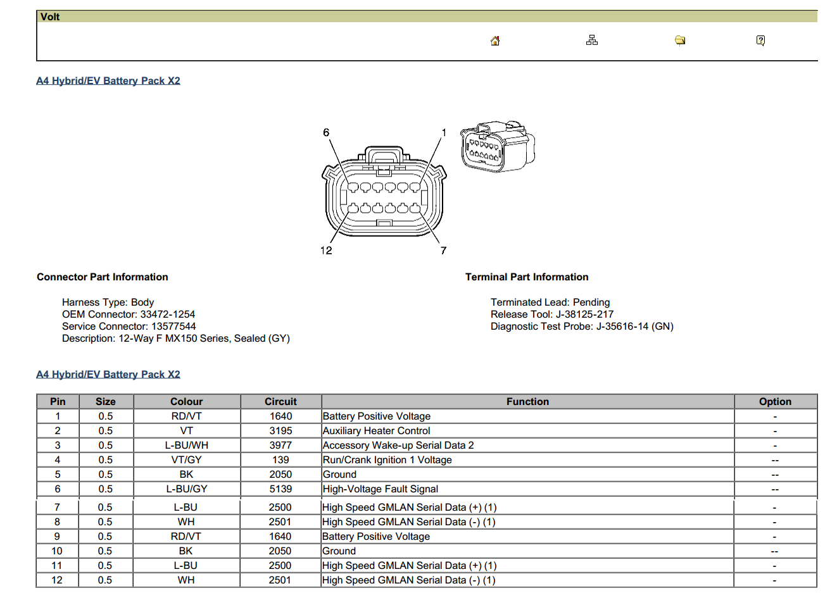Click the VT/GY colour cell
837x605 pixels.
187,459
